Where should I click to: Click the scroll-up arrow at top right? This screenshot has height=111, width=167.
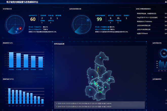165,2
